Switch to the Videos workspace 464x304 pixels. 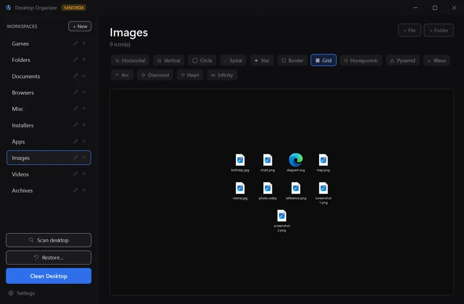49,174
